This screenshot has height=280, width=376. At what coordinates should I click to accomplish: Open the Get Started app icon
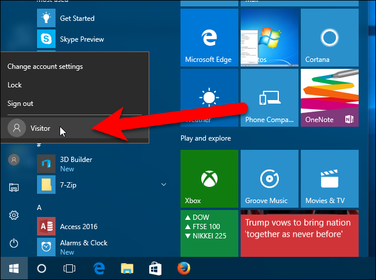click(46, 18)
